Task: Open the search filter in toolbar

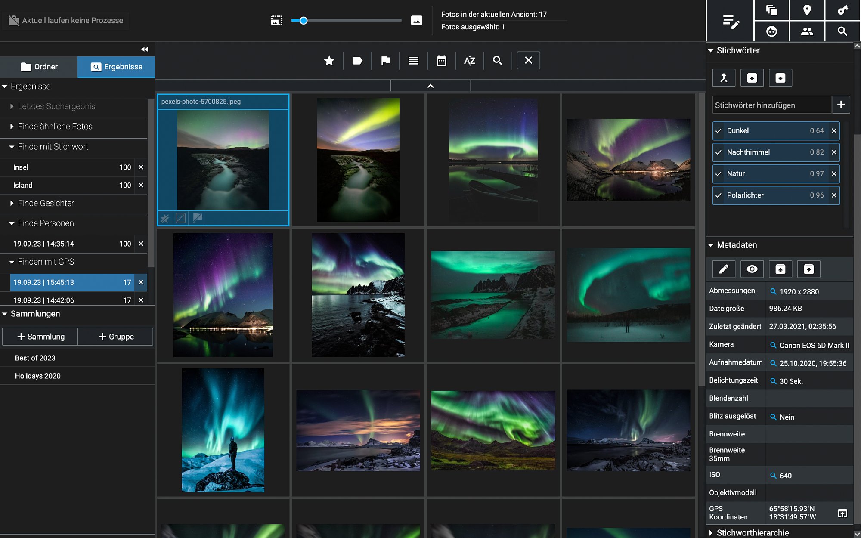Action: pos(498,61)
